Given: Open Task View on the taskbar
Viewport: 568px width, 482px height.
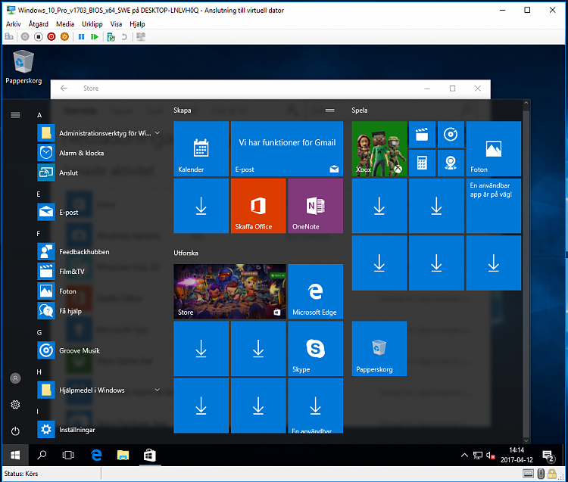Looking at the screenshot, I should [x=68, y=456].
